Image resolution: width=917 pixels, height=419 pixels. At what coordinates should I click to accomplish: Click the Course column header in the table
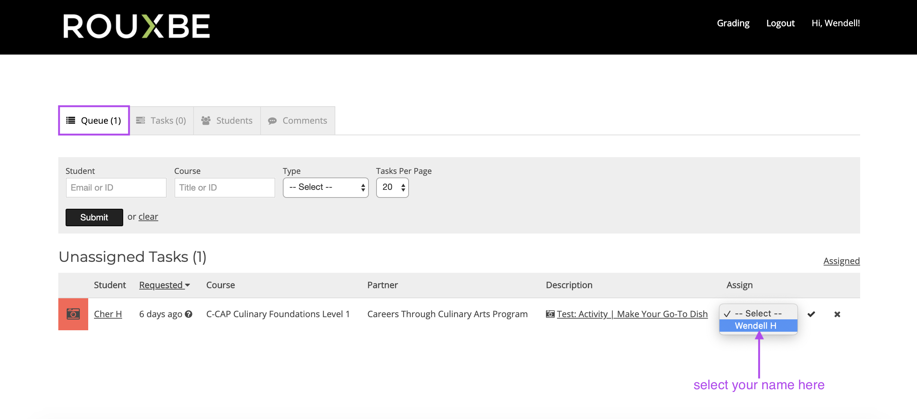pyautogui.click(x=221, y=285)
